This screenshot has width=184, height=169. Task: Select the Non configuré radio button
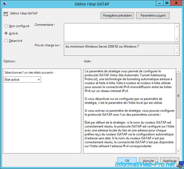pos(6,26)
